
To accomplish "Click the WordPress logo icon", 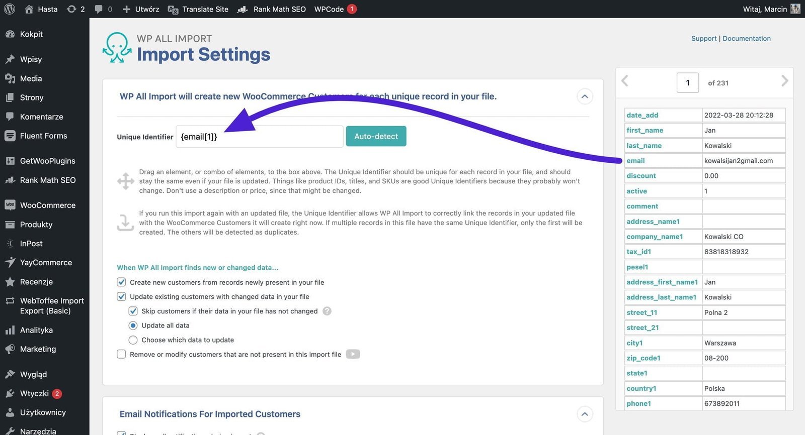I will [x=10, y=9].
